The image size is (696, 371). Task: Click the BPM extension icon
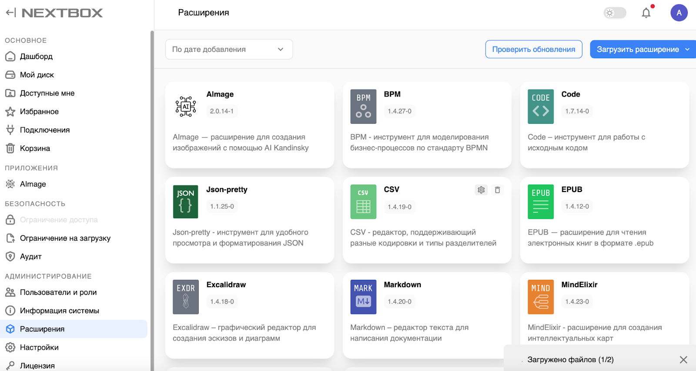click(x=363, y=106)
